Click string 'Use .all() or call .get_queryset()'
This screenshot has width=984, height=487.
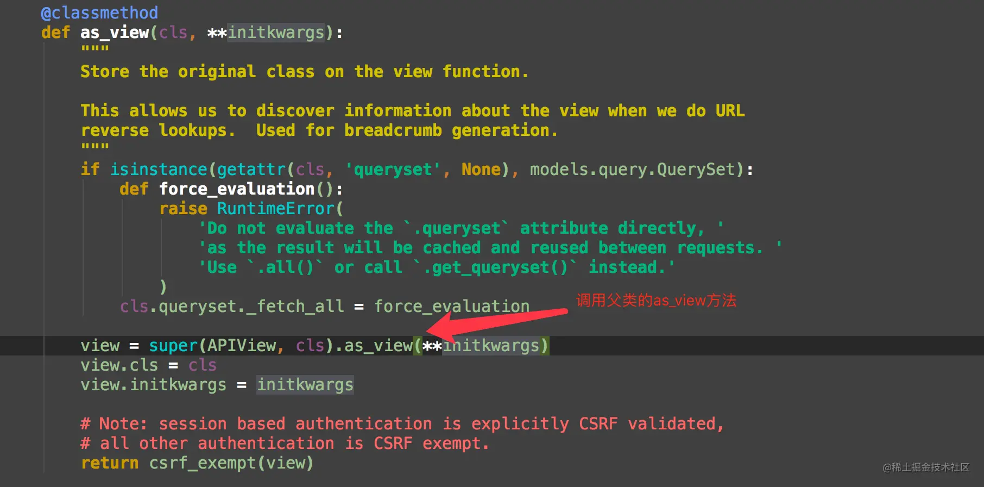tap(437, 267)
